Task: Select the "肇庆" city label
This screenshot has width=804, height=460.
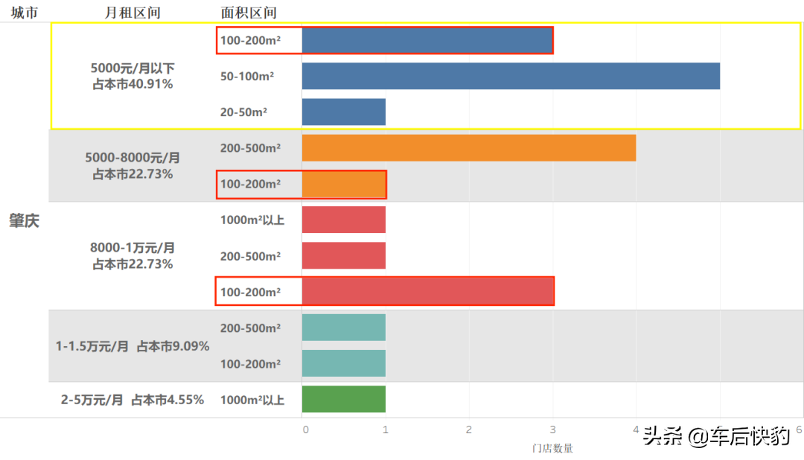Action: [24, 220]
